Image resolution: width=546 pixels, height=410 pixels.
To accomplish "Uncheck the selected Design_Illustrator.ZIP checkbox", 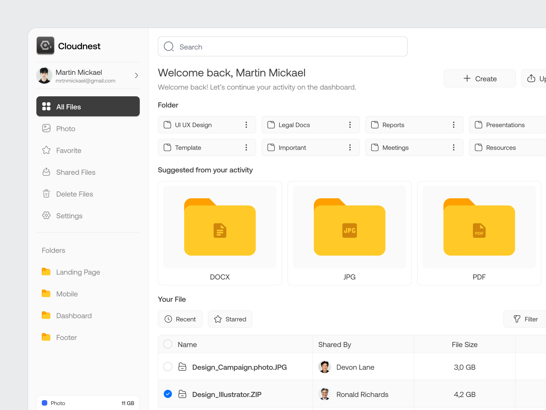I will pyautogui.click(x=168, y=394).
